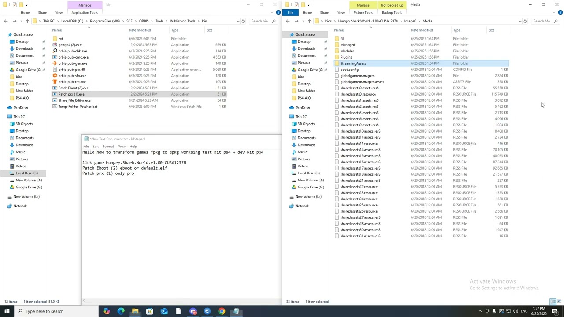Select PS4-AIO in bin window sidebar
Image resolution: width=564 pixels, height=317 pixels.
click(22, 98)
